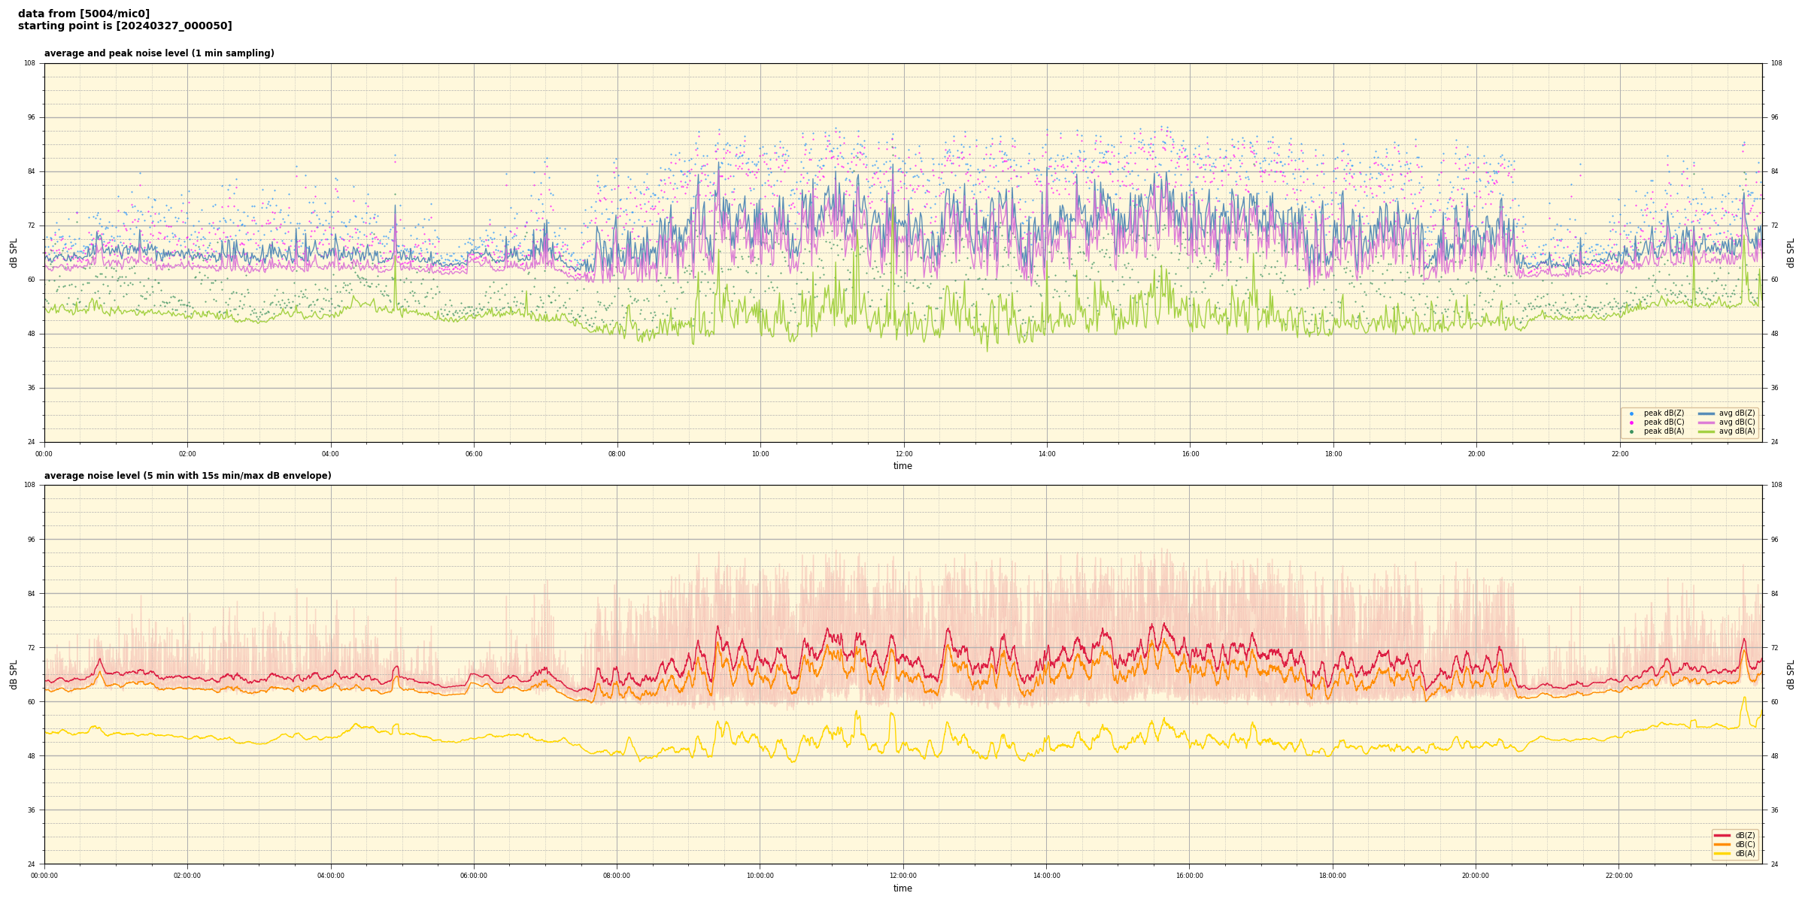1805x902 pixels.
Task: Click red dB(Z) line in bottom legend
Action: coord(1722,835)
